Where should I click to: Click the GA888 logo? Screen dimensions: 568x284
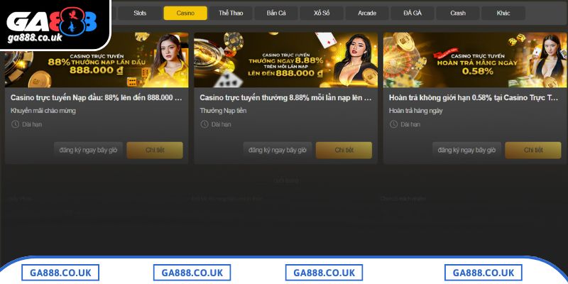53,24
